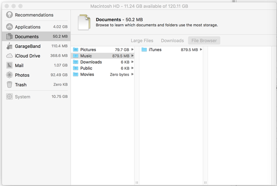Select Recommendations in the sidebar

point(36,15)
